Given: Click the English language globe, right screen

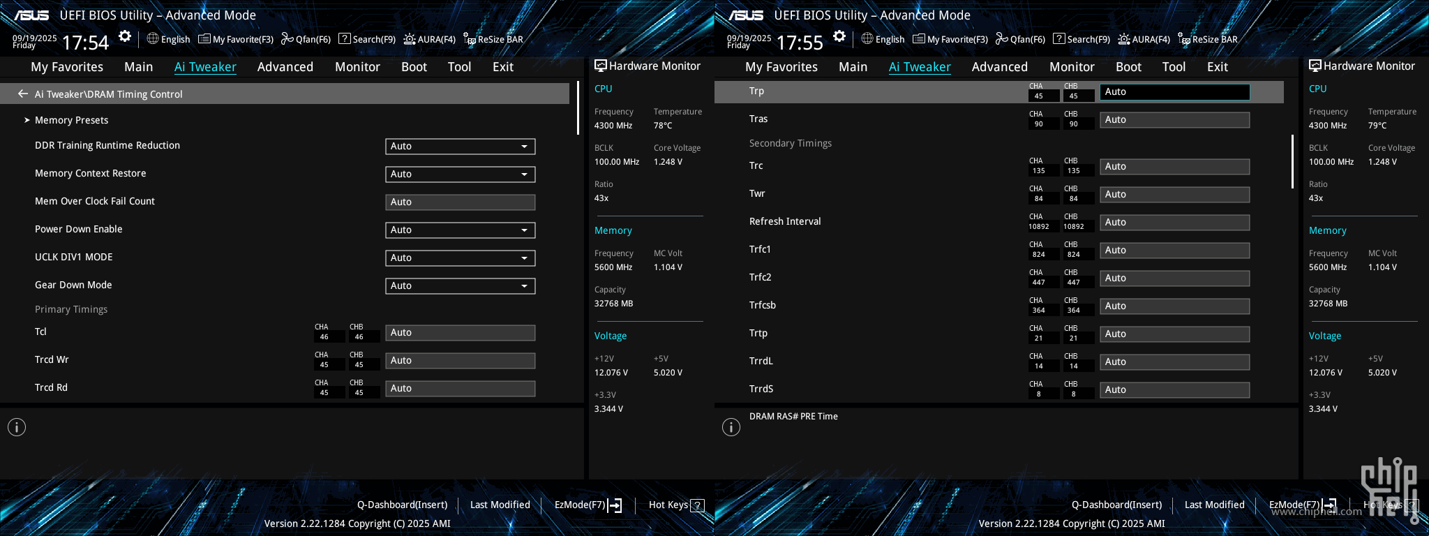Looking at the screenshot, I should 883,39.
